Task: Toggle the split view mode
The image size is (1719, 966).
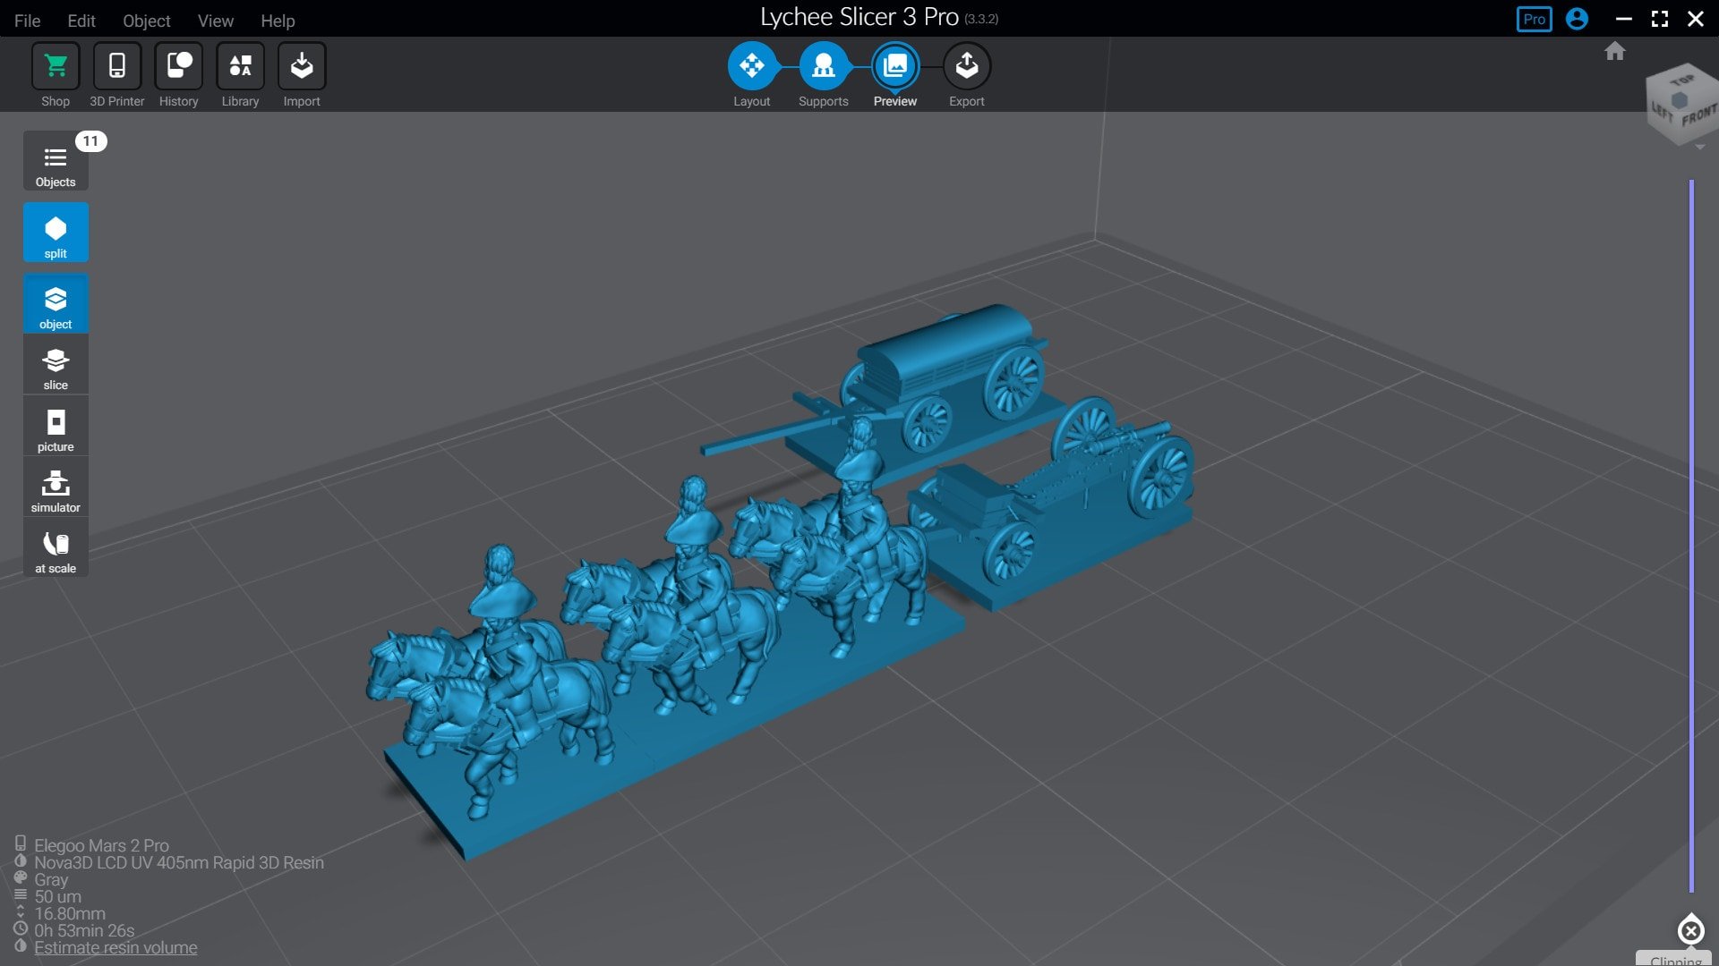Action: pos(56,233)
